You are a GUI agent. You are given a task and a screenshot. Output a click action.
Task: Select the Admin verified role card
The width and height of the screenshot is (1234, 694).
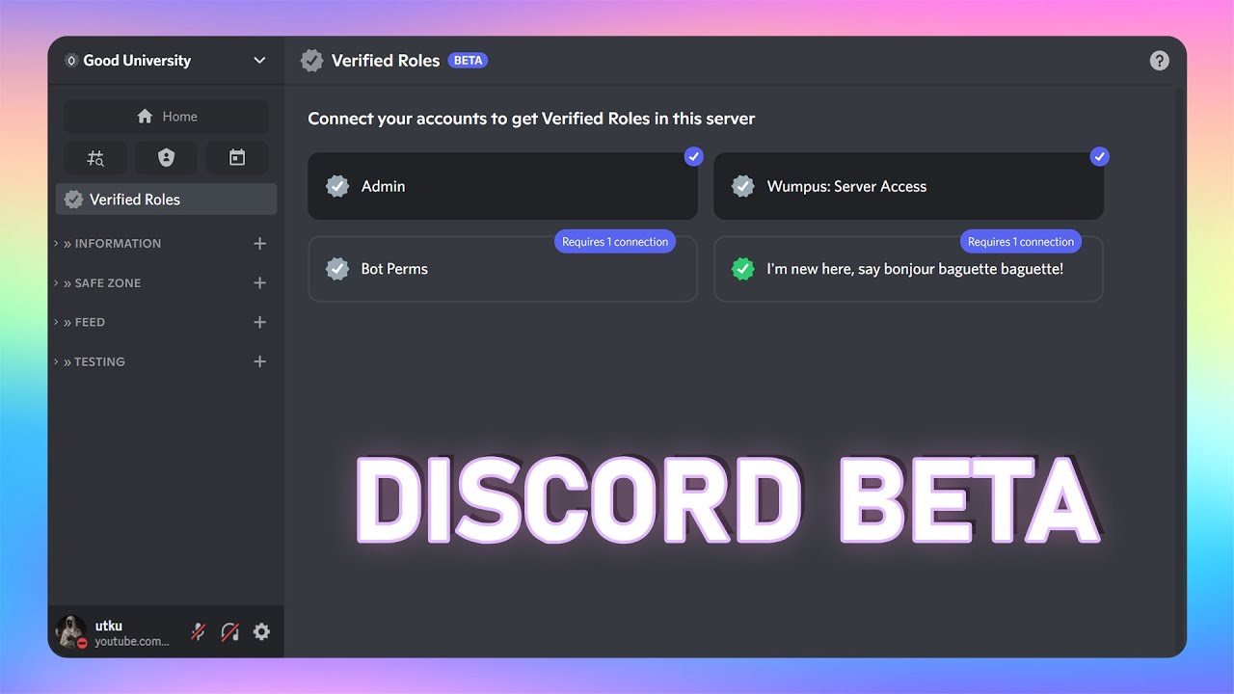[502, 186]
